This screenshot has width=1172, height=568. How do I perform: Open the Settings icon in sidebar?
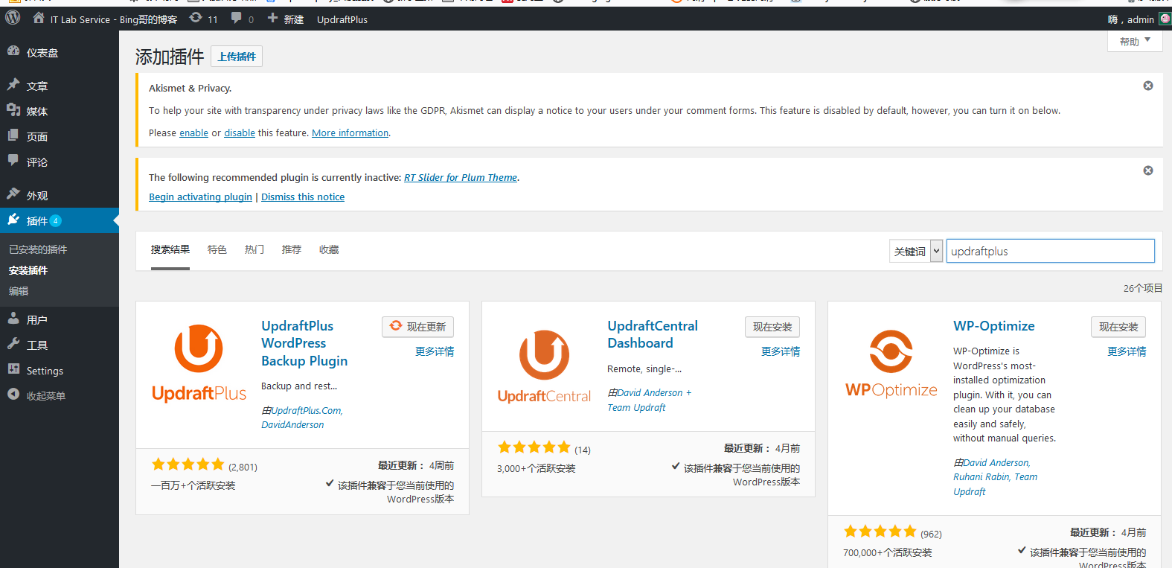click(13, 369)
